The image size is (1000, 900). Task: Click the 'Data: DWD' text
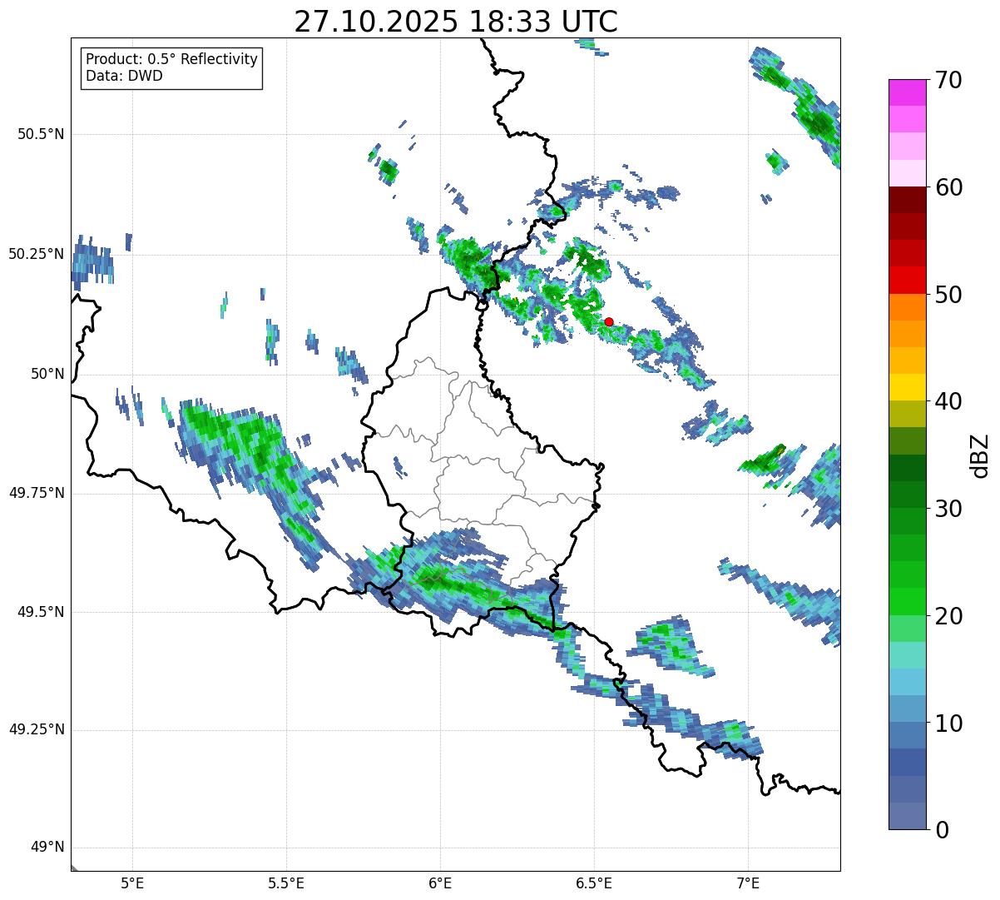coord(125,76)
